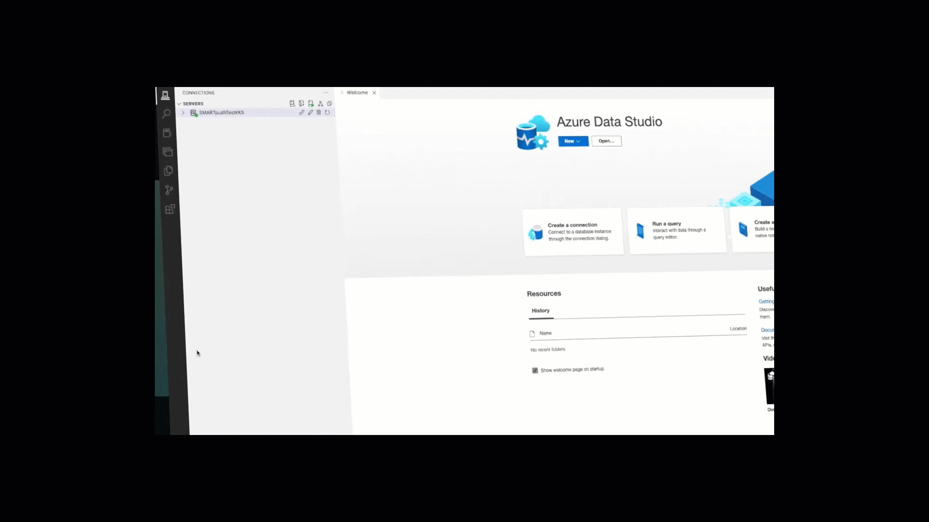Open the New dropdown button
Image resolution: width=929 pixels, height=522 pixels.
pos(573,141)
